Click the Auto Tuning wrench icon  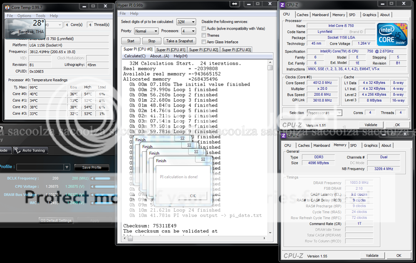tap(17, 150)
